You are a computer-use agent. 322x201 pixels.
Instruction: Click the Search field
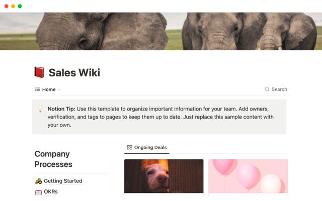(x=276, y=89)
